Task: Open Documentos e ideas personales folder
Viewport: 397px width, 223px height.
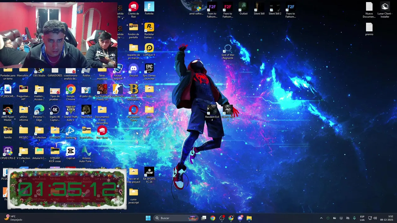Action: 102,115
